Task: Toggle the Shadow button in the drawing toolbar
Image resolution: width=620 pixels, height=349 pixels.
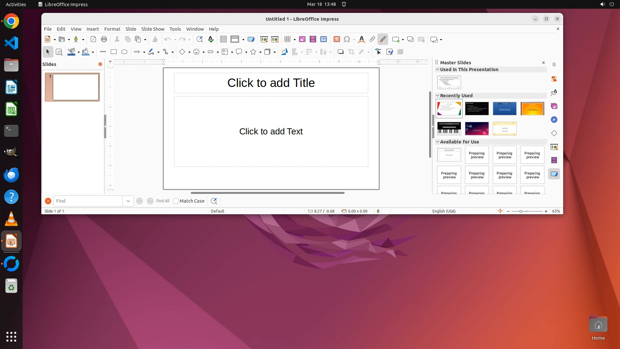Action: 340,52
